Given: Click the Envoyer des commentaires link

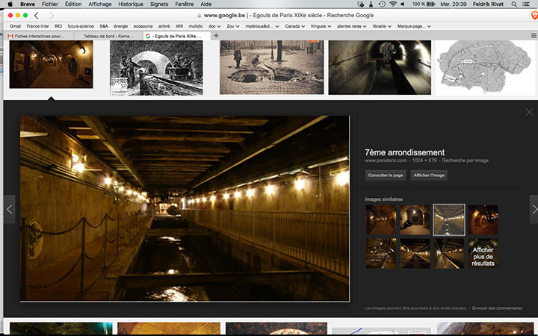Looking at the screenshot, I should pyautogui.click(x=498, y=308).
